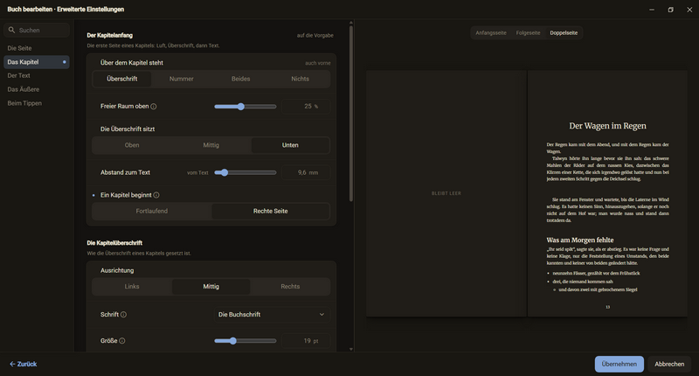Switch preview to Doppelseite tab
Viewport: 699px width, 376px height.
coord(564,33)
